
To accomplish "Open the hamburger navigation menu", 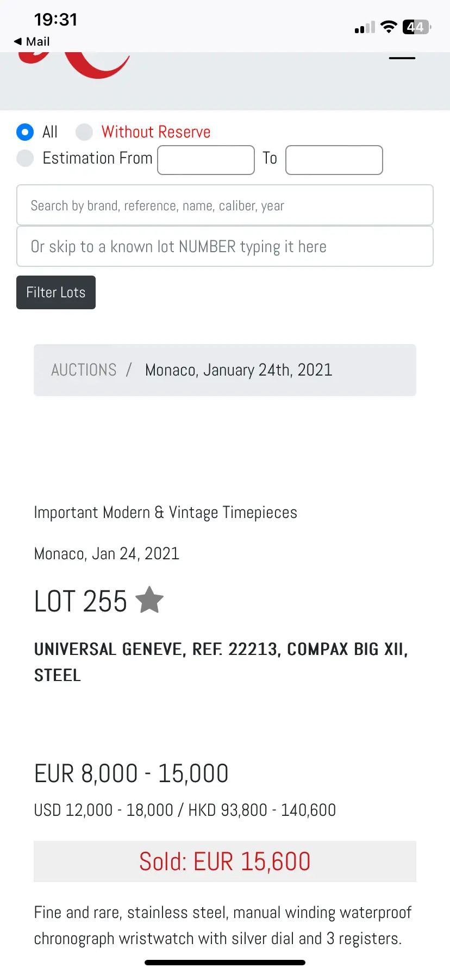I will click(x=402, y=58).
